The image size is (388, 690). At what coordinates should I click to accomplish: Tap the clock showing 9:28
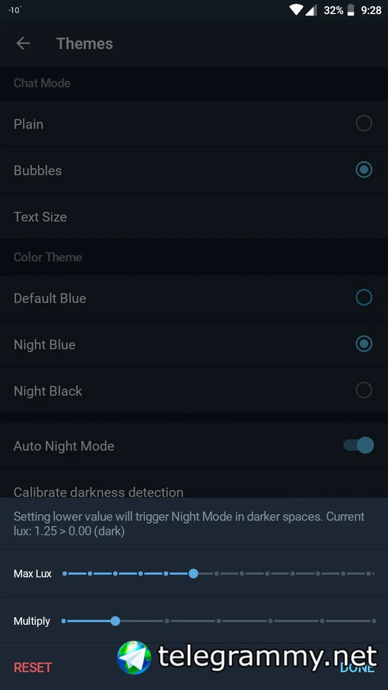(371, 10)
